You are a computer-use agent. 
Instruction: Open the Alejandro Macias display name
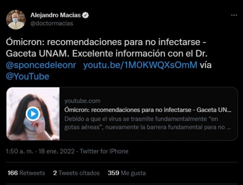(56, 15)
